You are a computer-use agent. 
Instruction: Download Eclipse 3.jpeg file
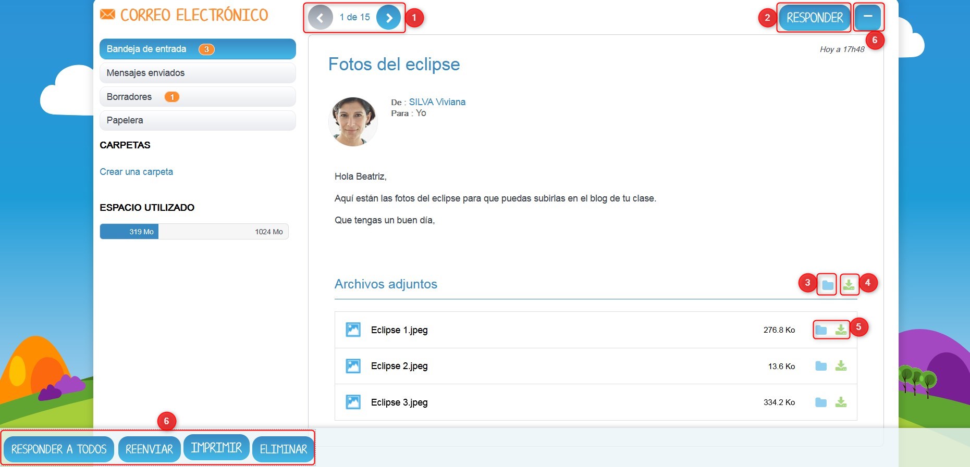(841, 402)
